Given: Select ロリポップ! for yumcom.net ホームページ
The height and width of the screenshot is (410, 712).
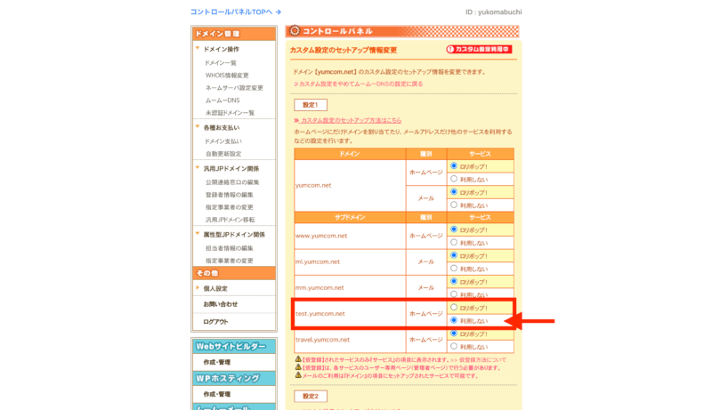Looking at the screenshot, I should tap(454, 166).
